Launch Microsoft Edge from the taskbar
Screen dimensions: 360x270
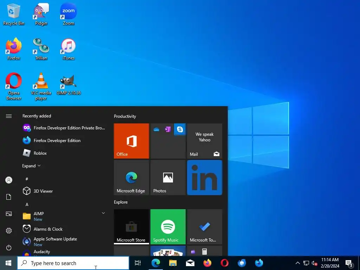(x=156, y=263)
